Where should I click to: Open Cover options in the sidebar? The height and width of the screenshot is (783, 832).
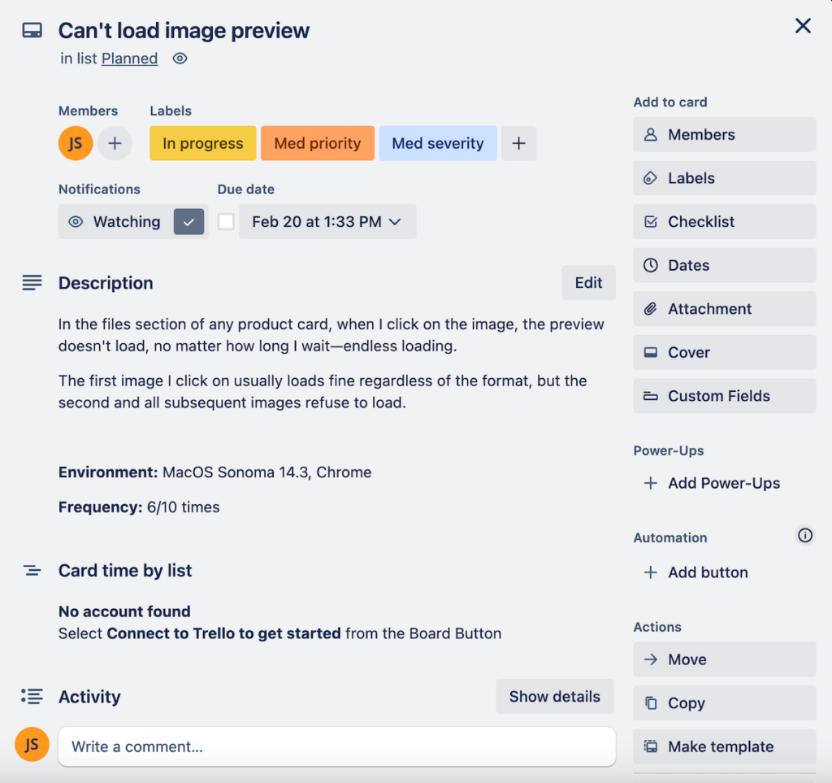tap(724, 353)
